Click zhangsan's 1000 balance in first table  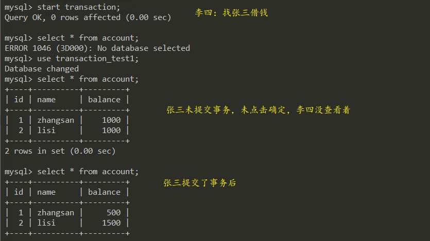[x=111, y=120]
